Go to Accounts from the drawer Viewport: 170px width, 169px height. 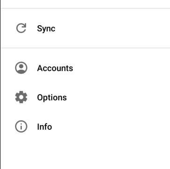(x=85, y=68)
